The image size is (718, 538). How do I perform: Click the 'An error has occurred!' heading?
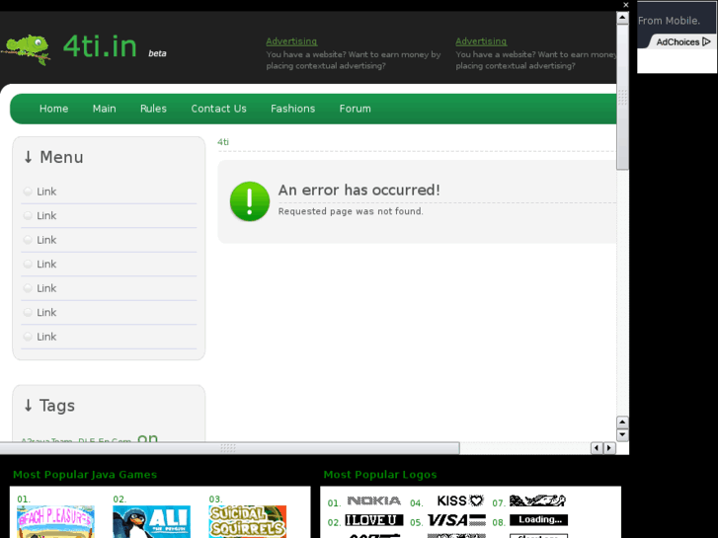click(359, 190)
